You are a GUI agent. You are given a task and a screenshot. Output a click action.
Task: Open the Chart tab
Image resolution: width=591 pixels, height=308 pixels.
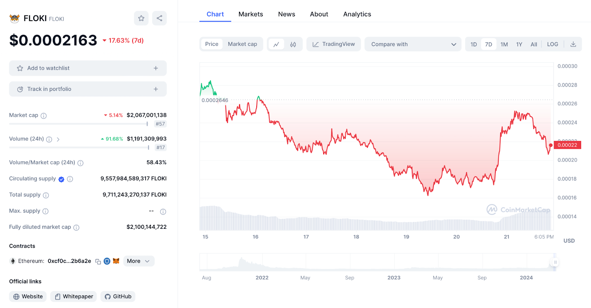[x=215, y=14]
